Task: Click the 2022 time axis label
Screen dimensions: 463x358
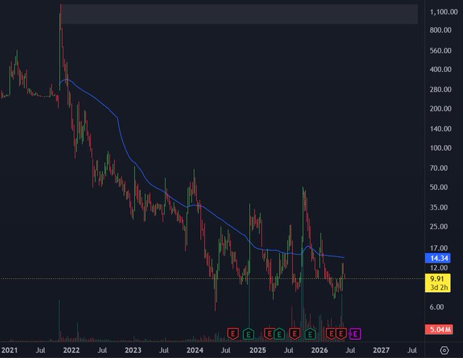Action: coord(71,351)
